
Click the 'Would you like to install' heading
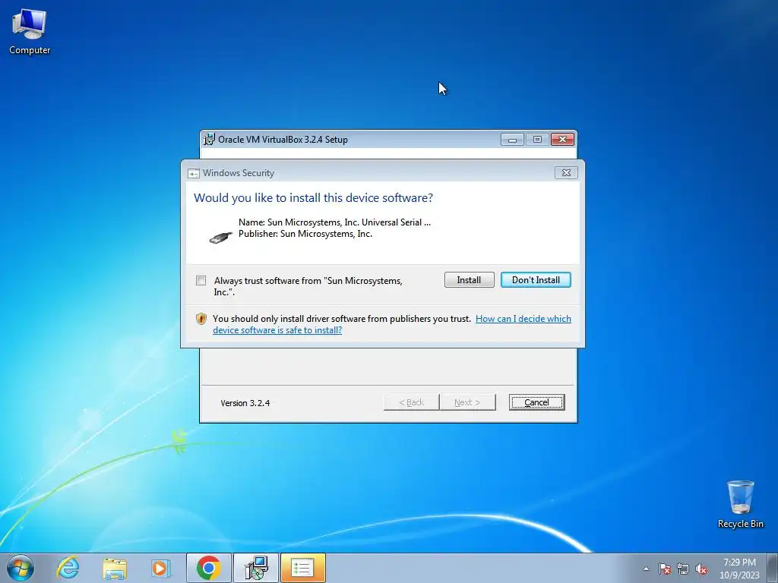pos(313,198)
